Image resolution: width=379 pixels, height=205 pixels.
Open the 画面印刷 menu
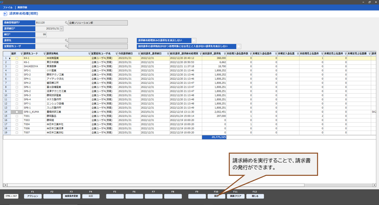pos(22,8)
